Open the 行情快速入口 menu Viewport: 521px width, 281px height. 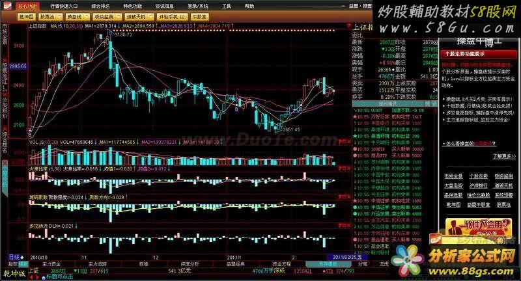64,7
